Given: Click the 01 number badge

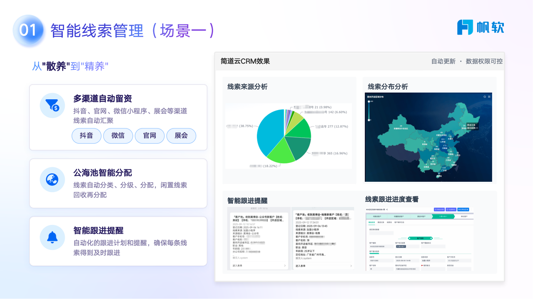Looking at the screenshot, I should point(28,30).
